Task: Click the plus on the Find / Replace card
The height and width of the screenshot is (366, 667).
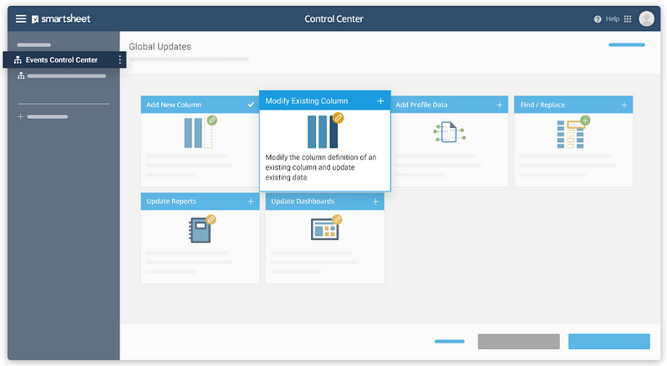Action: tap(624, 104)
